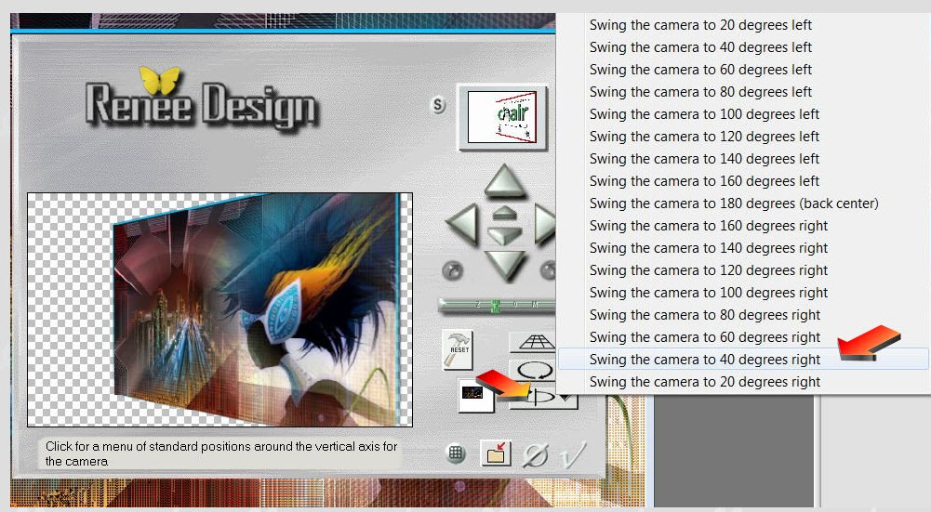The image size is (931, 512).
Task: Click the round grid icon button
Action: tap(456, 453)
